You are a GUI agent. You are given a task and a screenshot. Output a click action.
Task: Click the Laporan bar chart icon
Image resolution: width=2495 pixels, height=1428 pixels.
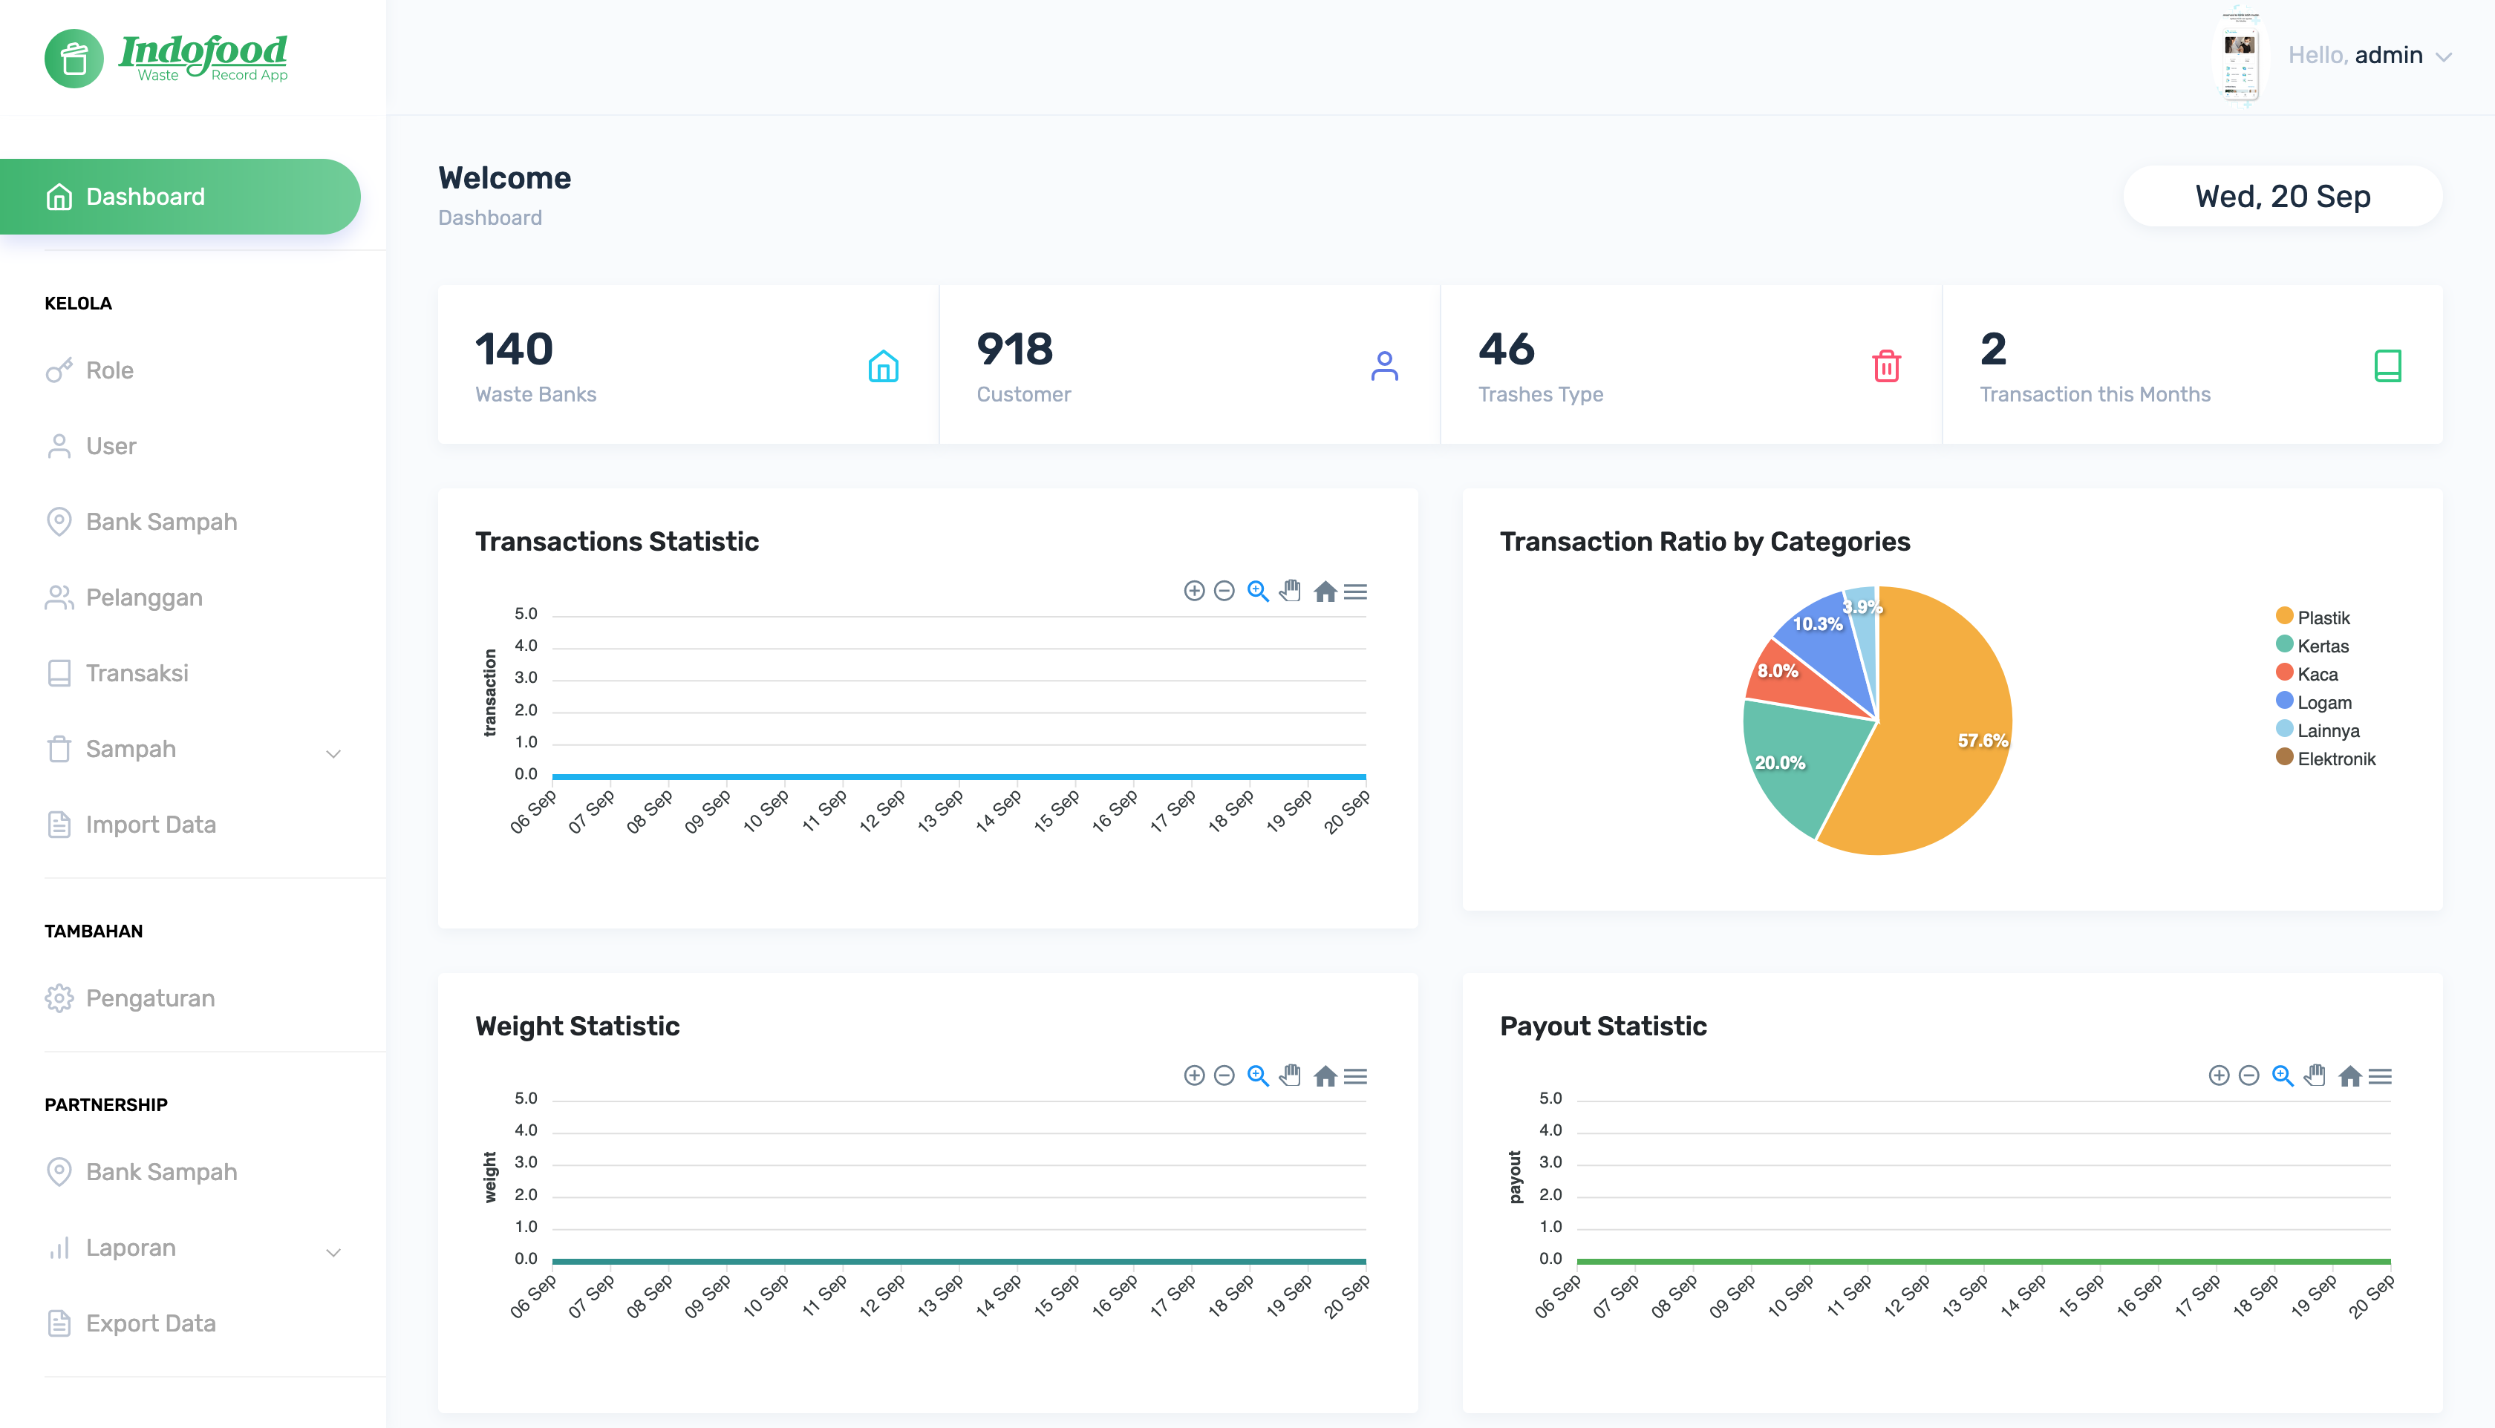(59, 1248)
